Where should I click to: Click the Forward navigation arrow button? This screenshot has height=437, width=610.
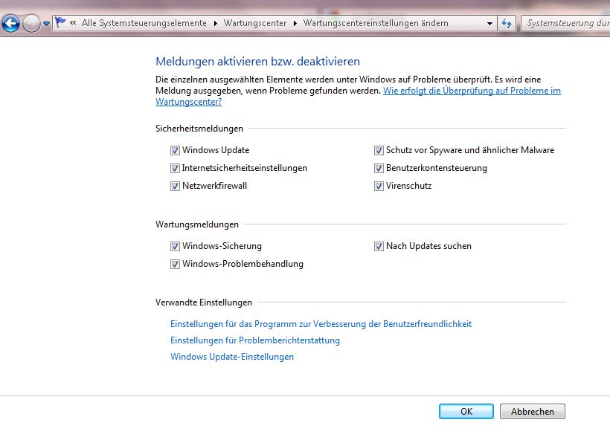click(x=31, y=23)
